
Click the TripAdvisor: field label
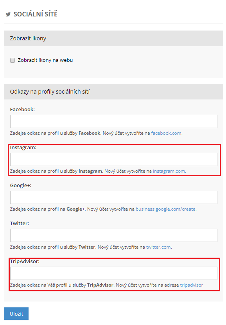point(25,261)
